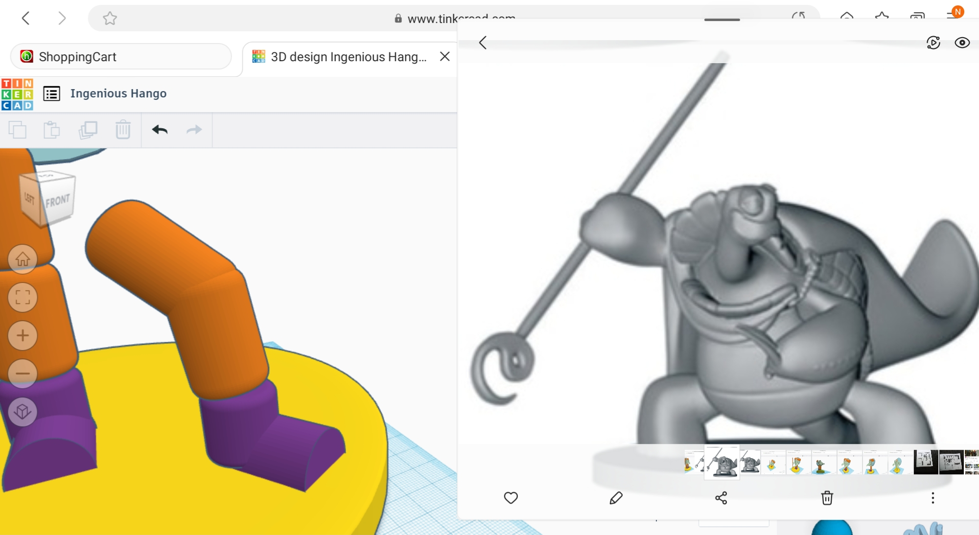
Task: Click the Tinkercad paste icon
Action: (51, 130)
